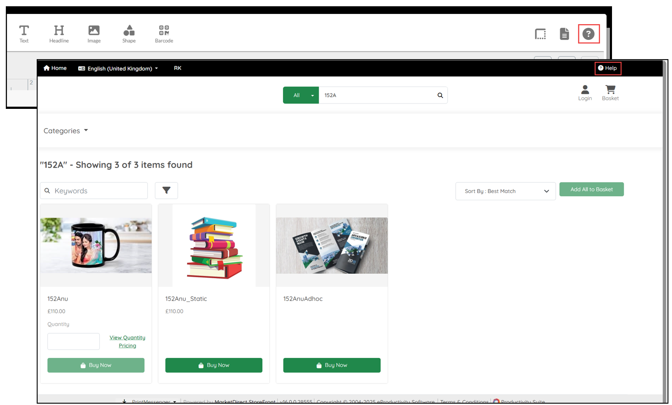Image resolution: width=672 pixels, height=405 pixels.
Task: Open the English (United Kingdom) language menu
Action: coord(119,69)
